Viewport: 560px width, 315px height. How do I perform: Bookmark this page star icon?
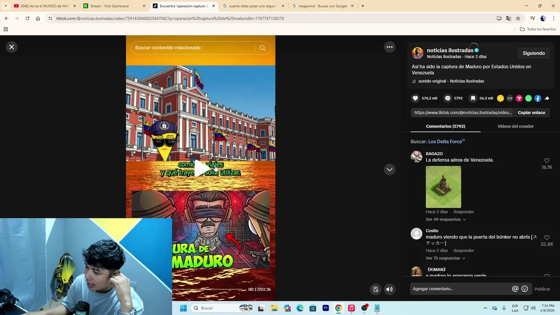[x=518, y=18]
